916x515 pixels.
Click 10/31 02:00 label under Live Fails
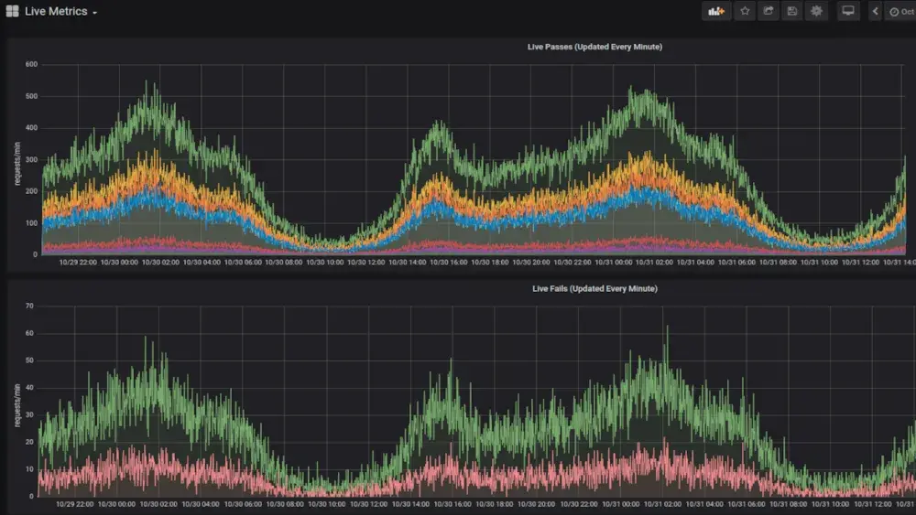(662, 504)
